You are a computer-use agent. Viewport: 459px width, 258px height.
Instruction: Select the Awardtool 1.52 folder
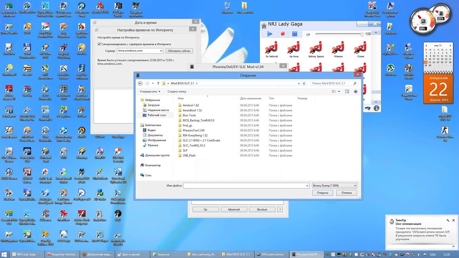192,110
